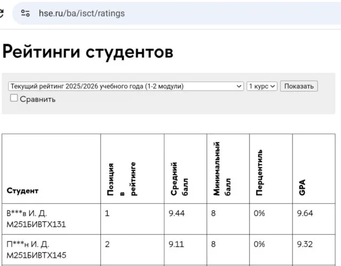Click GPA value 9.64
Screen dimensions: 341x266
[305, 213]
